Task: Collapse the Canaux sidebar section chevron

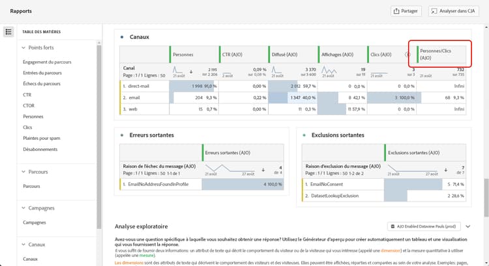Action: (x=23, y=245)
